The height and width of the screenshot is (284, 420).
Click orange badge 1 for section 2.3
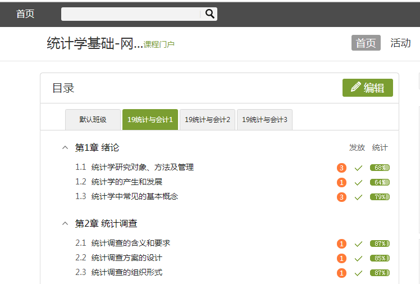pyautogui.click(x=341, y=273)
